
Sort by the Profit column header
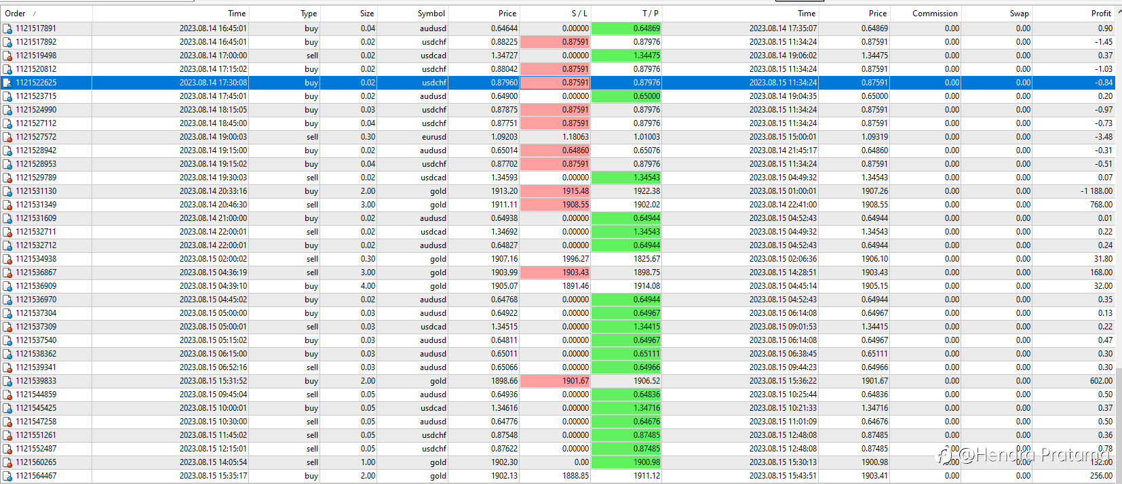[x=1075, y=14]
